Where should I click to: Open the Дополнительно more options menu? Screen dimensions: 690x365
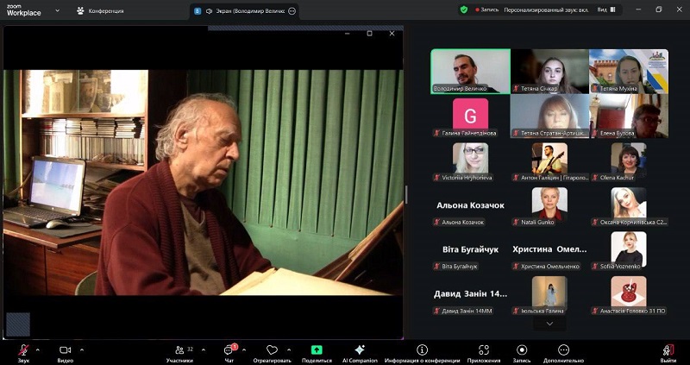tap(563, 350)
